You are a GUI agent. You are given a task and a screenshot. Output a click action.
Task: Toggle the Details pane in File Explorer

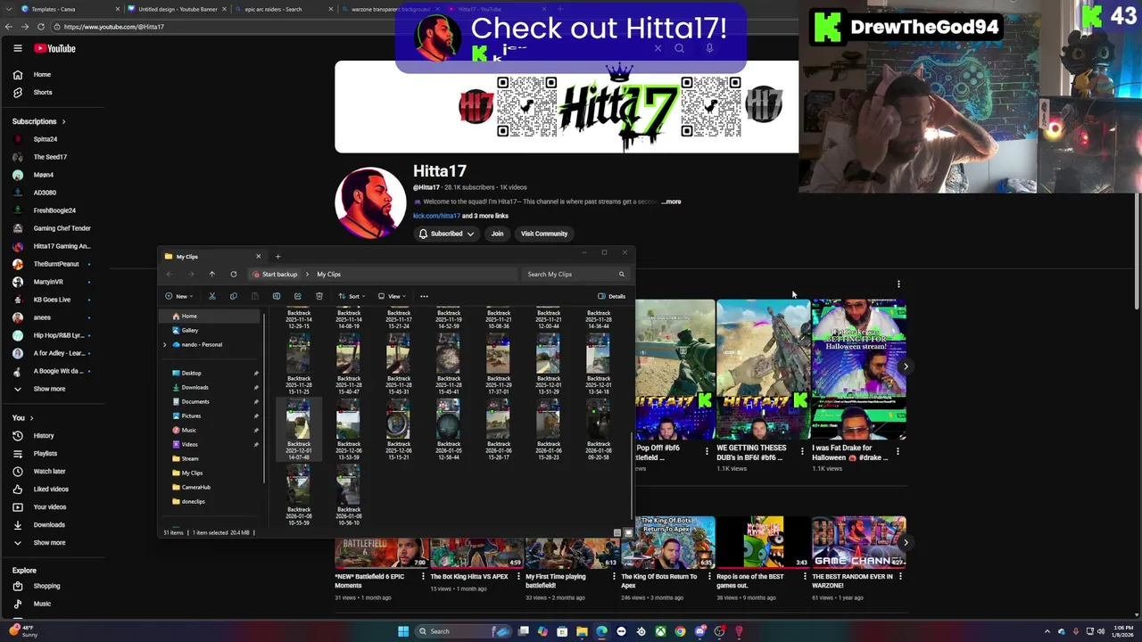[612, 296]
